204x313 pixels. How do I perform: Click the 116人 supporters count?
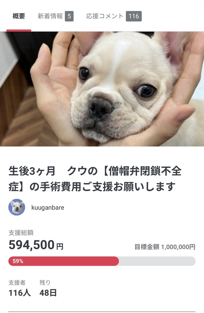(20, 293)
